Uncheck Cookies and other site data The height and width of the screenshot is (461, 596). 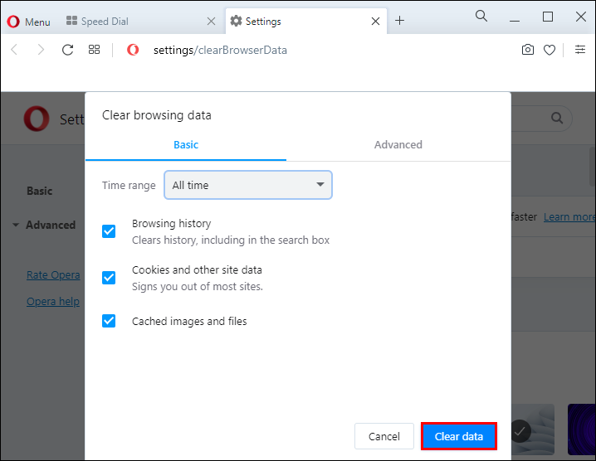109,278
